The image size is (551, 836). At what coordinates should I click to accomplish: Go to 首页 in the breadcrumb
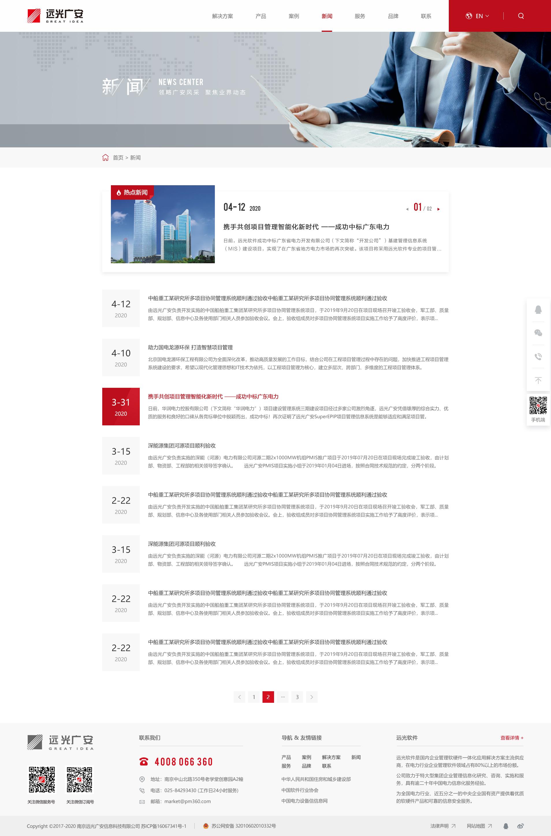[x=118, y=157]
